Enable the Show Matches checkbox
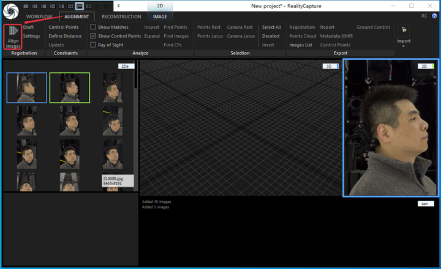The width and height of the screenshot is (441, 269). pos(93,28)
